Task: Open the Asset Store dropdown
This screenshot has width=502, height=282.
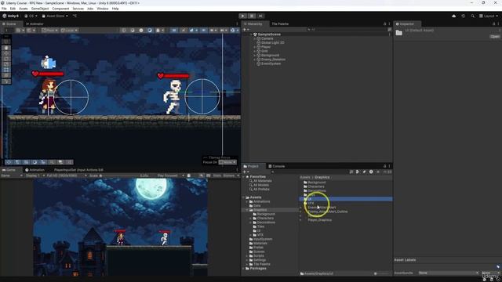Action: pos(55,16)
